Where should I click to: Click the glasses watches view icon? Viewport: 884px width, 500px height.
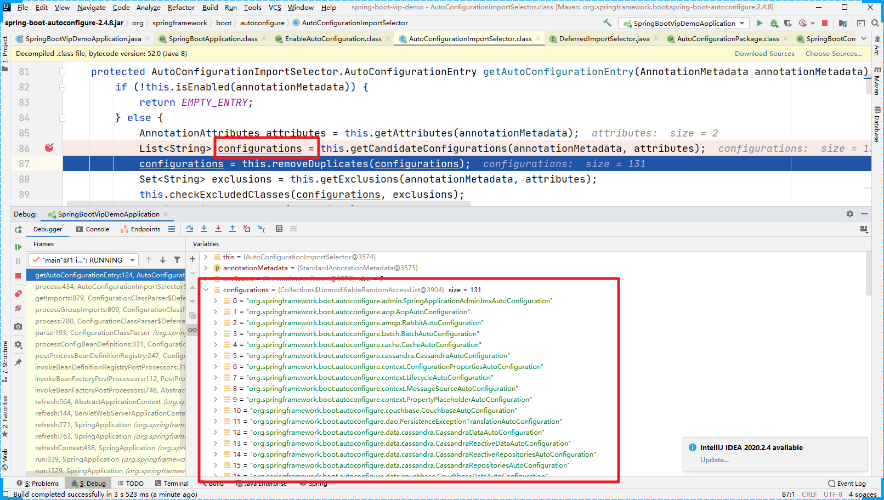coord(192,330)
